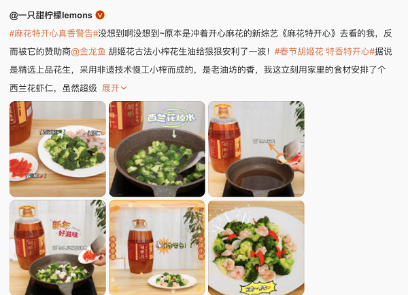This screenshot has width=408, height=295.
Task: Open raw broccoli and shrimp ingredients photo
Action: pos(58,149)
